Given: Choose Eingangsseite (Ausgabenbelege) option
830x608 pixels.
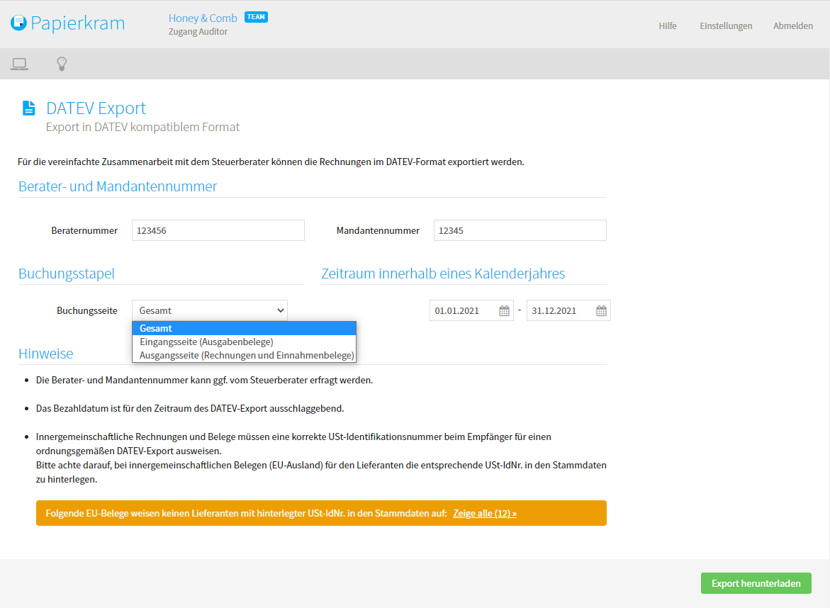Looking at the screenshot, I should (x=244, y=342).
